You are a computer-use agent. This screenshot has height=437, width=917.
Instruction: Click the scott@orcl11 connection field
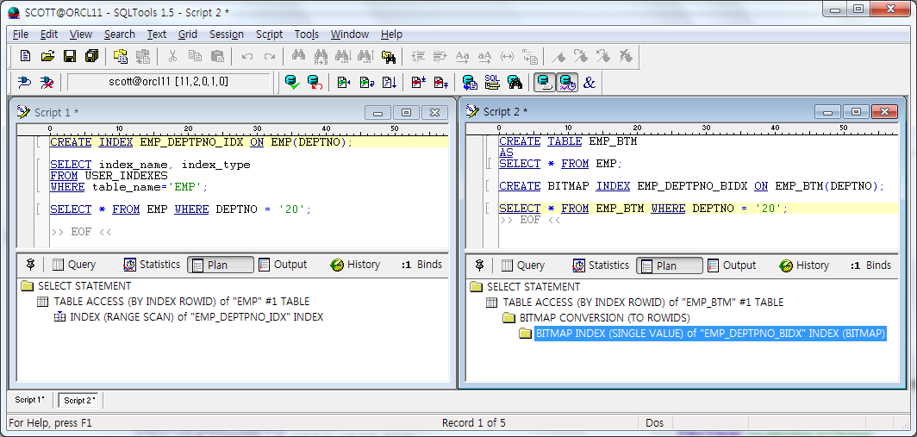(168, 82)
